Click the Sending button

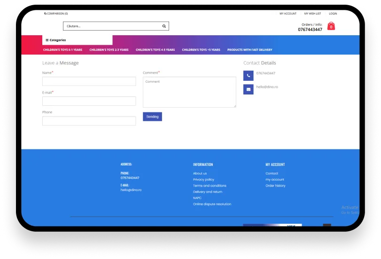pyautogui.click(x=152, y=117)
